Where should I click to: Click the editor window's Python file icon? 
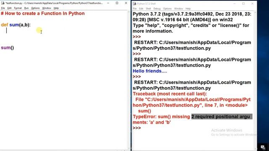3,3
